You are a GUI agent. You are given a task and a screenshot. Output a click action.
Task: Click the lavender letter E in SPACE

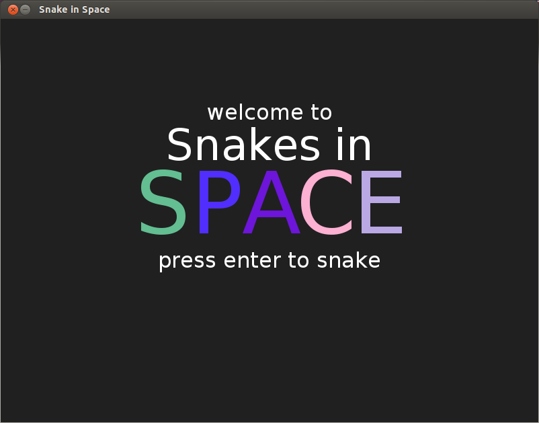coord(382,202)
